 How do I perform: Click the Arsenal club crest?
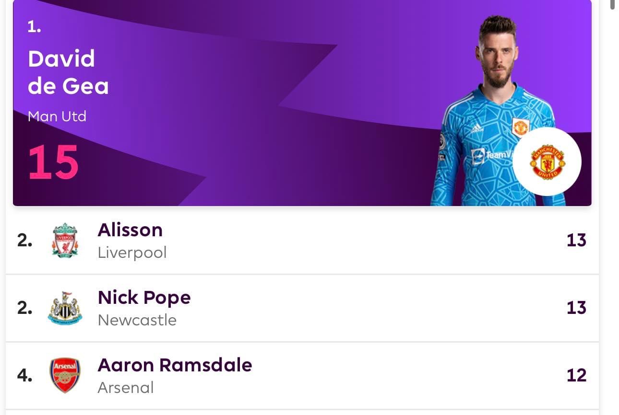(65, 375)
